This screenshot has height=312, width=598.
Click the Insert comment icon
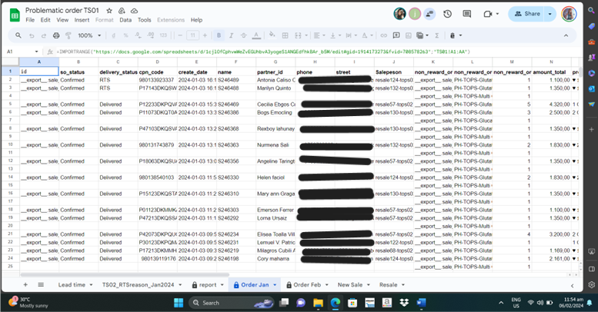pyautogui.click(x=396, y=35)
